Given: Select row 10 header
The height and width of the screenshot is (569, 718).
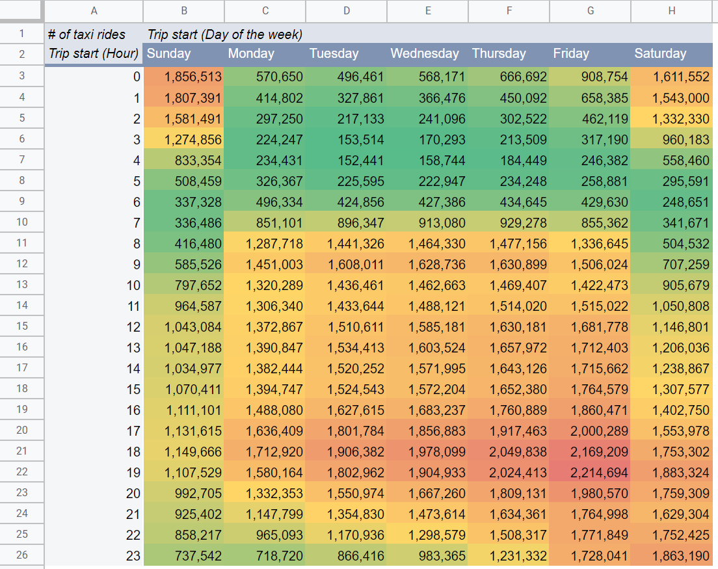Looking at the screenshot, I should click(21, 222).
